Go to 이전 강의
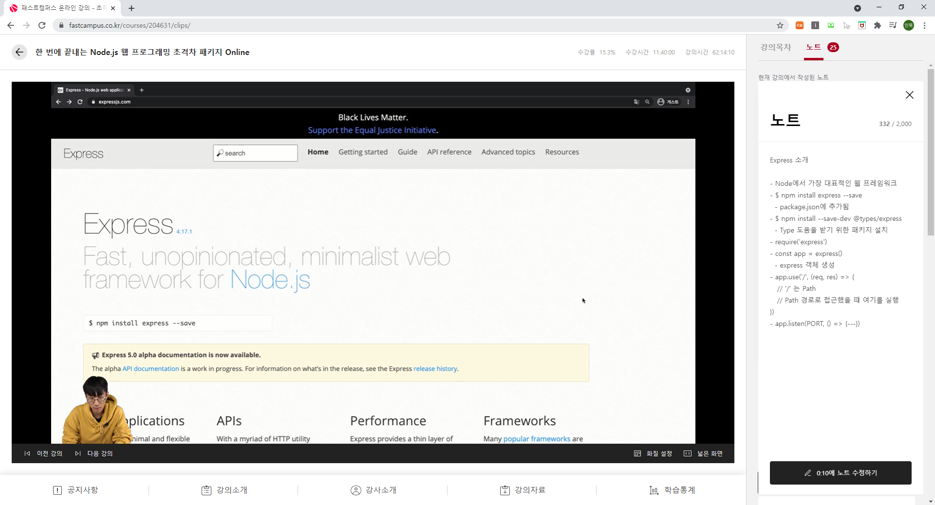Screen dimensions: 935x505 [x=44, y=453]
